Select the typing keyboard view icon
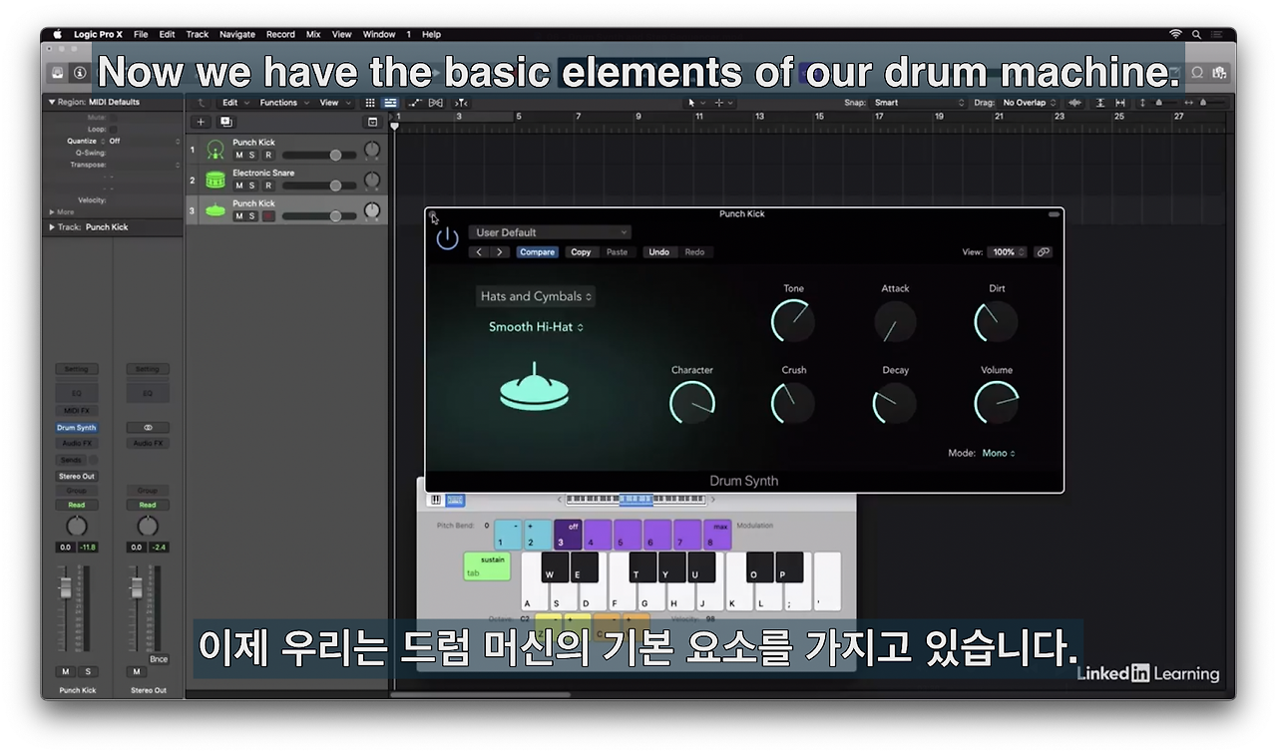 pos(455,500)
